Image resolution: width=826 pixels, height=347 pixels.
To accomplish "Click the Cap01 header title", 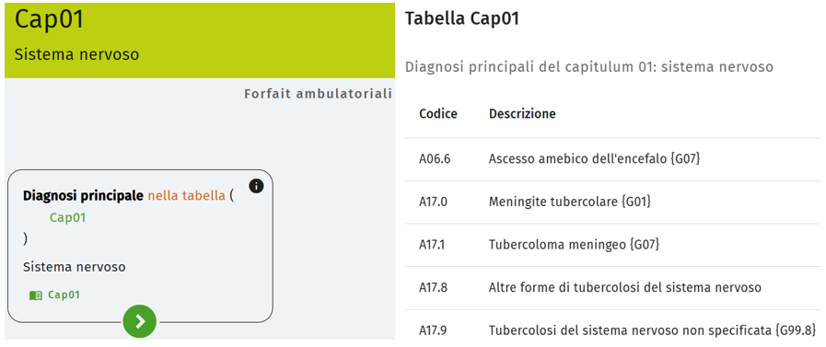I will pyautogui.click(x=49, y=19).
